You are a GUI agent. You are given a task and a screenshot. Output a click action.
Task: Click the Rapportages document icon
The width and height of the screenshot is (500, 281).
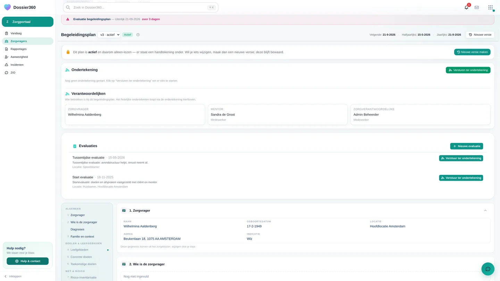click(7, 49)
